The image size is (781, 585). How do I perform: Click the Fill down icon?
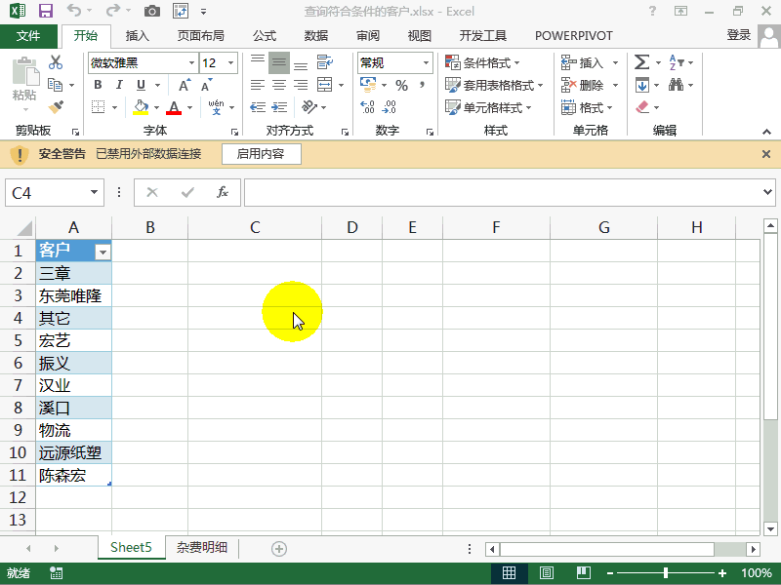click(642, 85)
